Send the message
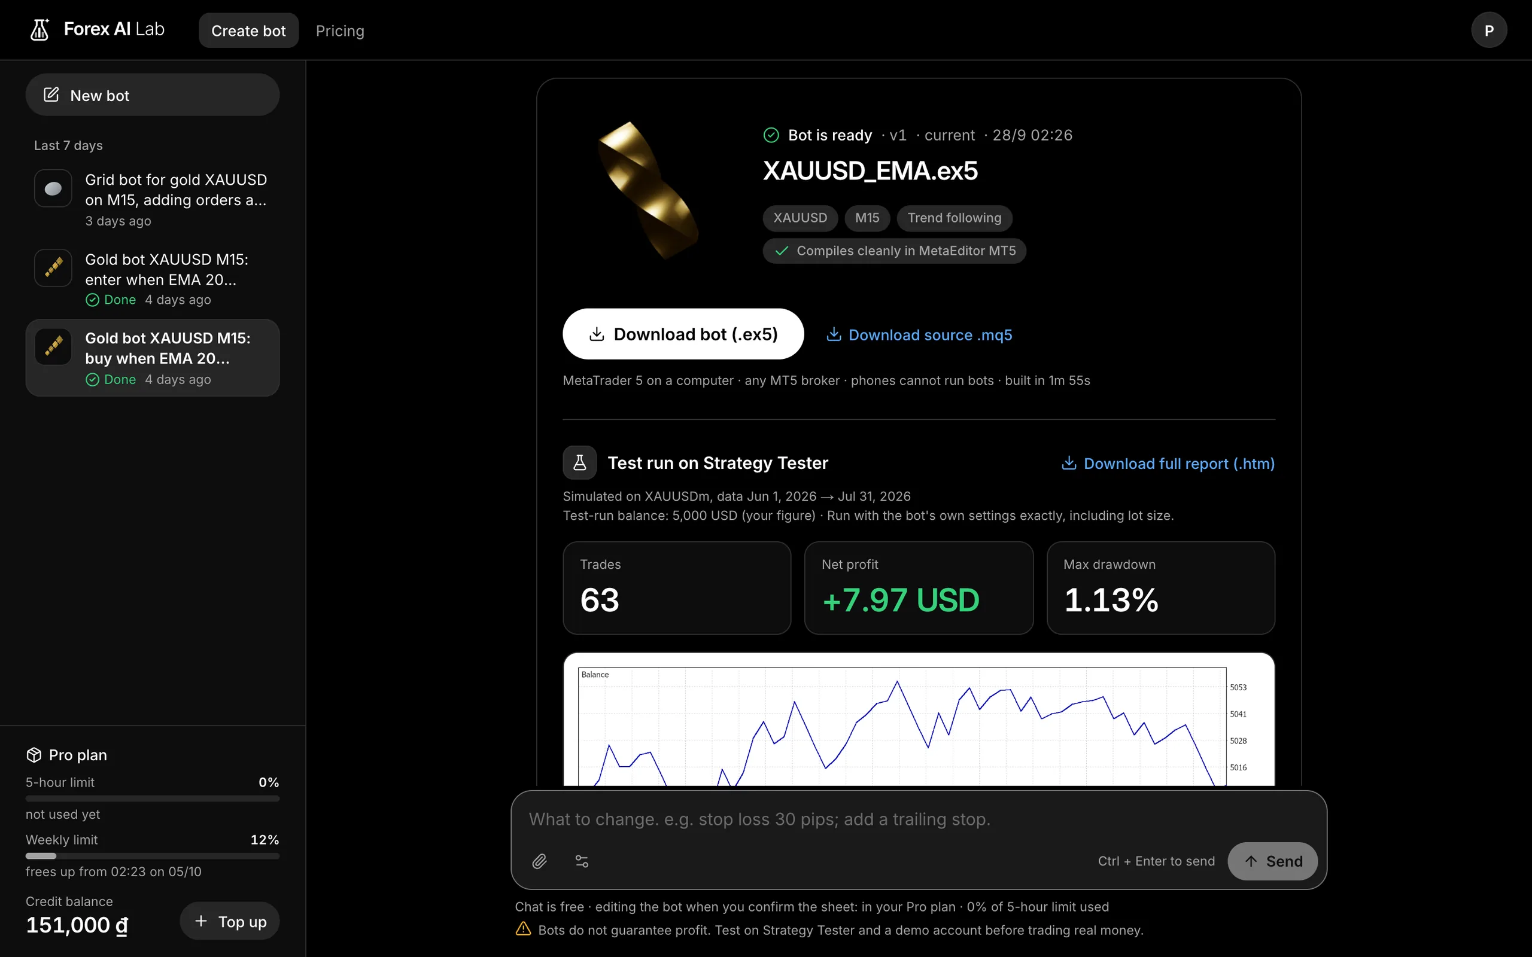Screen dimensions: 1532x957 [1272, 861]
